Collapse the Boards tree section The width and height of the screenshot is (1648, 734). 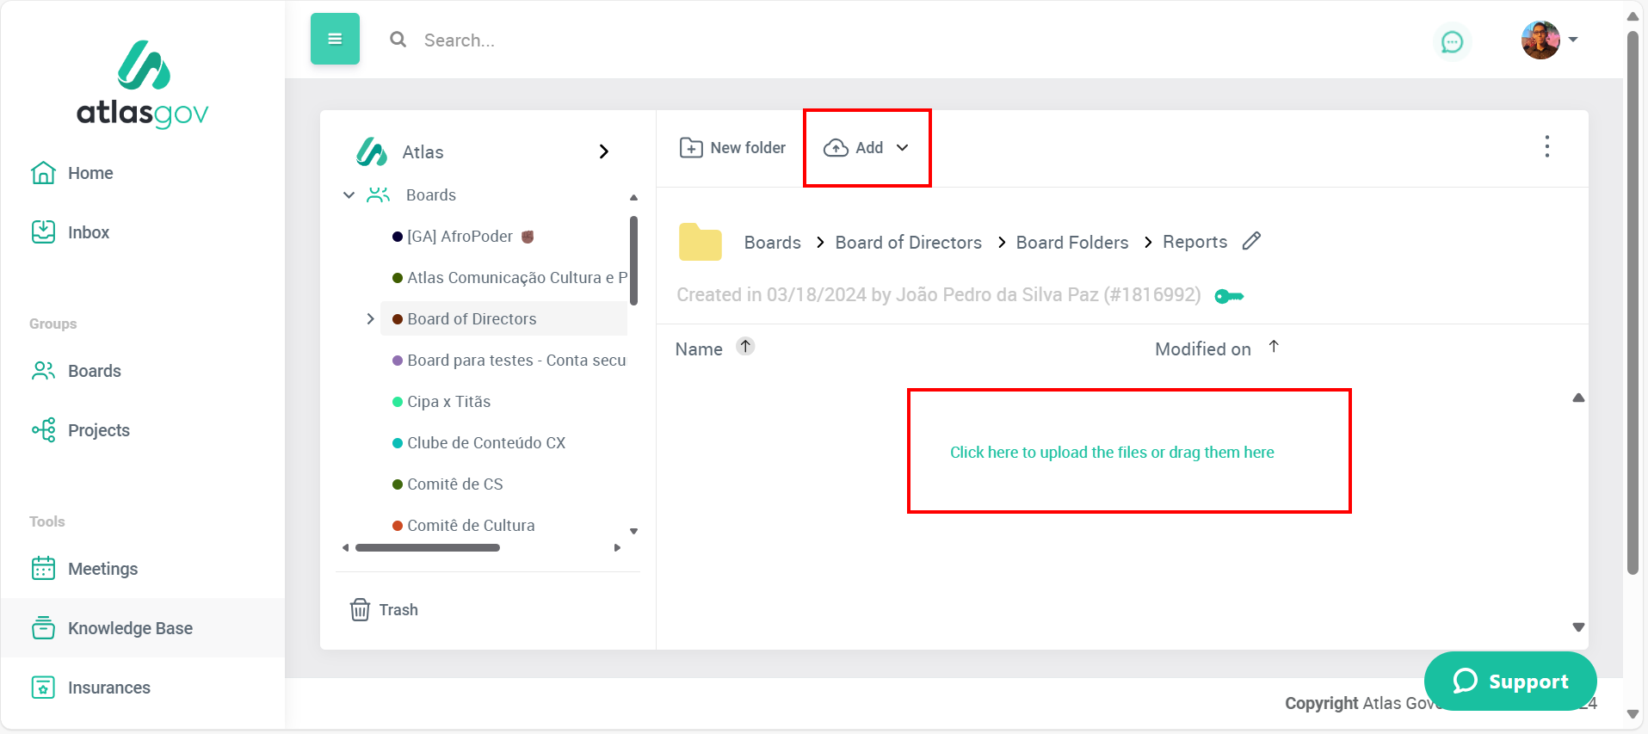[349, 195]
